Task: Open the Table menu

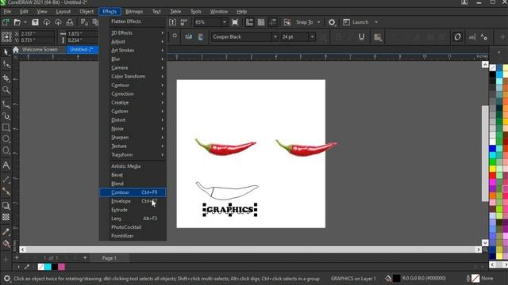Action: click(175, 11)
